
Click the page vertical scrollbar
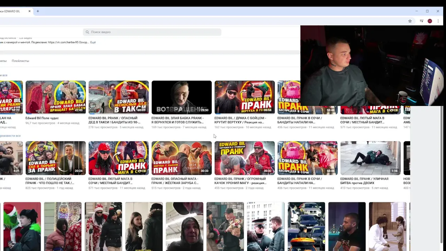click(441, 174)
